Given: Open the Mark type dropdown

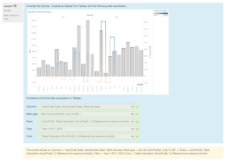Looking at the screenshot, I should pyautogui.click(x=88, y=114).
